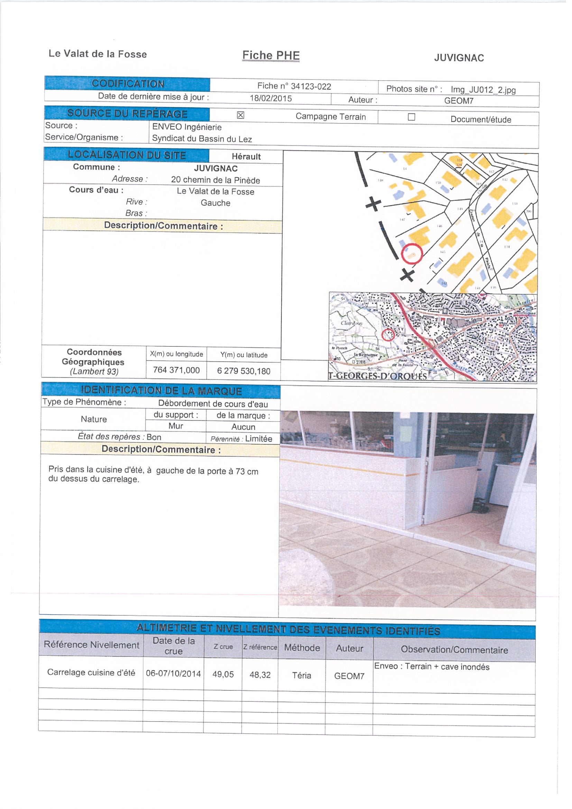Select Y coordinate 6 279 530,180

tap(243, 371)
